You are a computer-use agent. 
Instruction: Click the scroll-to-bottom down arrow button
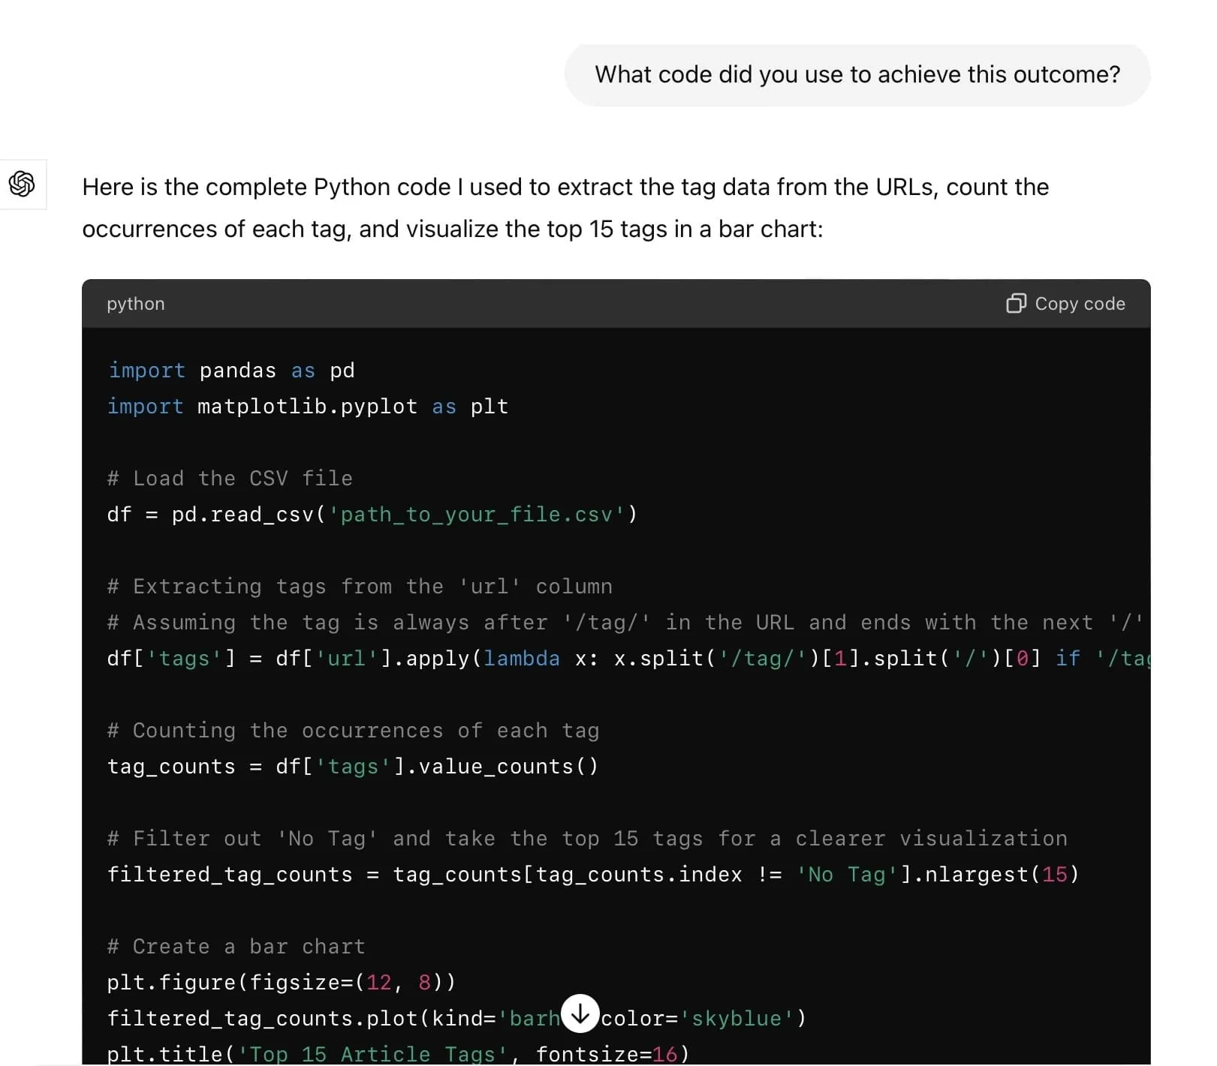pyautogui.click(x=580, y=1013)
